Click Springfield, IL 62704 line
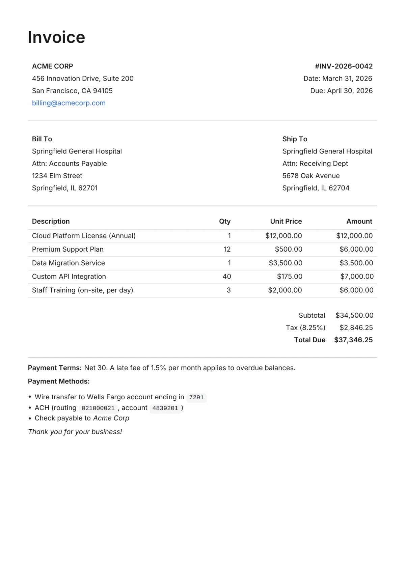405x573 pixels. (316, 188)
